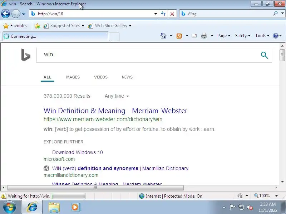The image size is (286, 214).
Task: Open Web Slice Gallery dropdown
Action: tap(110, 26)
